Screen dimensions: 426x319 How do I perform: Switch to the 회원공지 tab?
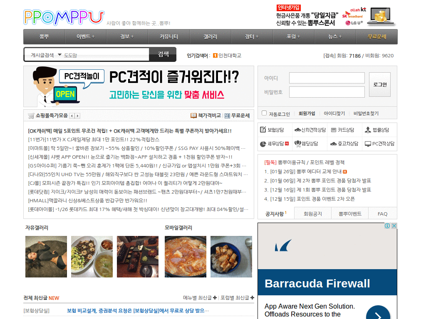[313, 214]
